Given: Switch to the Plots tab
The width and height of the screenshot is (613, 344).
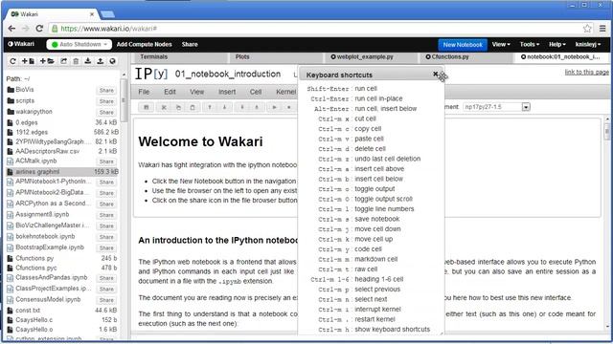Looking at the screenshot, I should coord(276,57).
